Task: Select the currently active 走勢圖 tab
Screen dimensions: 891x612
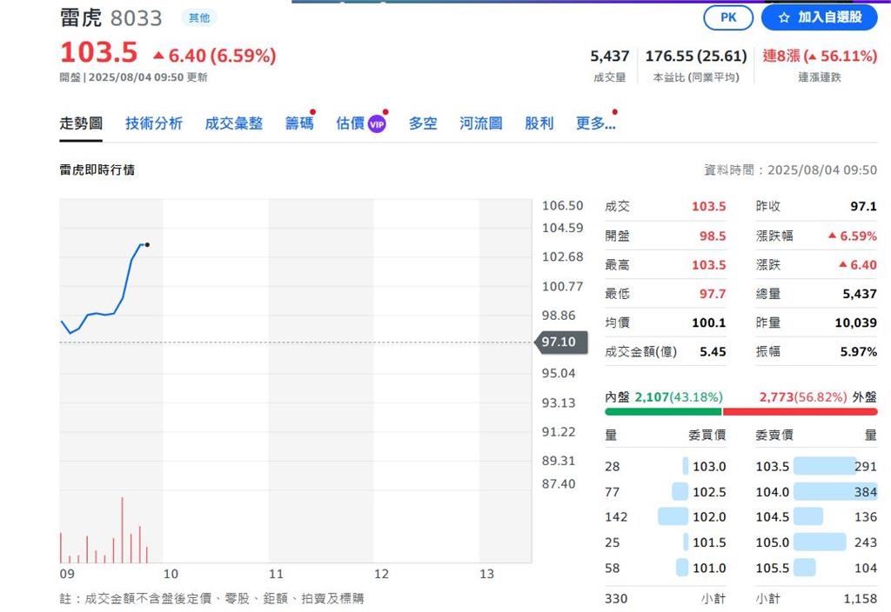Action: point(80,123)
